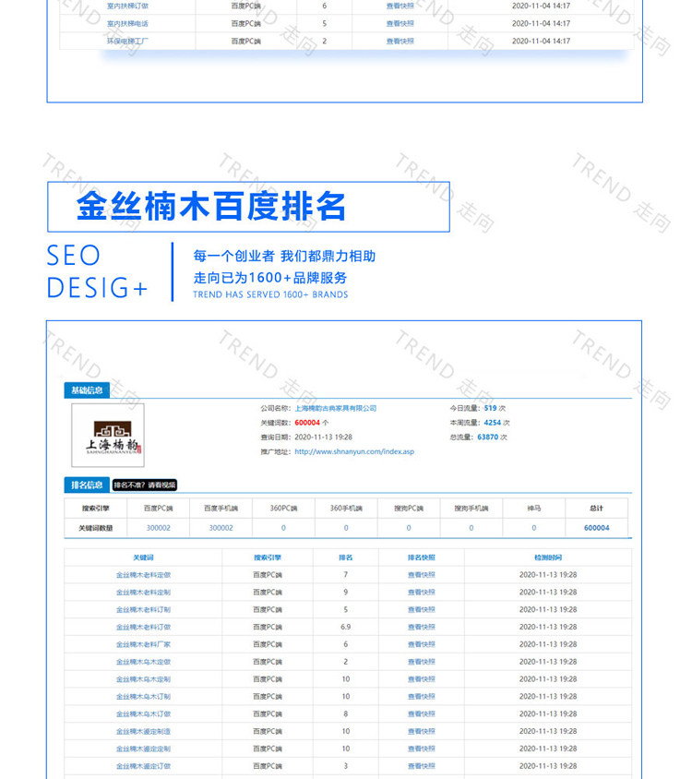Click the 搜狗PC端 column header
692x779 pixels.
tap(409, 509)
